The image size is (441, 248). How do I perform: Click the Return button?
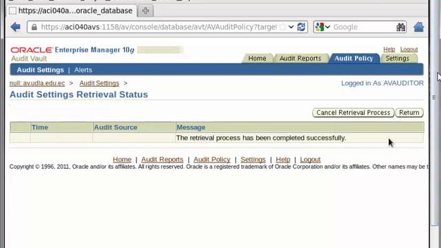coord(409,112)
